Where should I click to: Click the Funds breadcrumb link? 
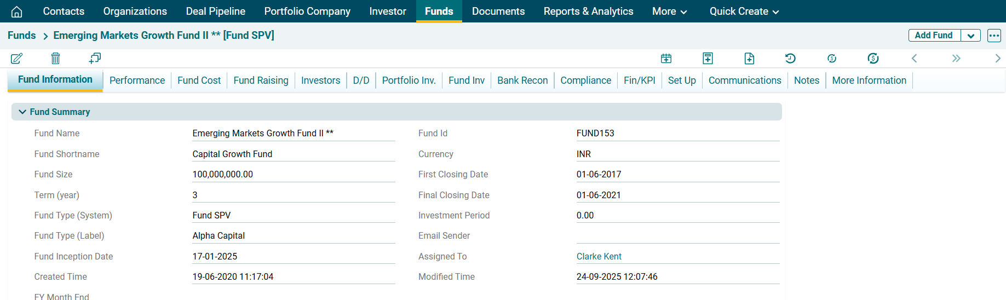[x=22, y=36]
